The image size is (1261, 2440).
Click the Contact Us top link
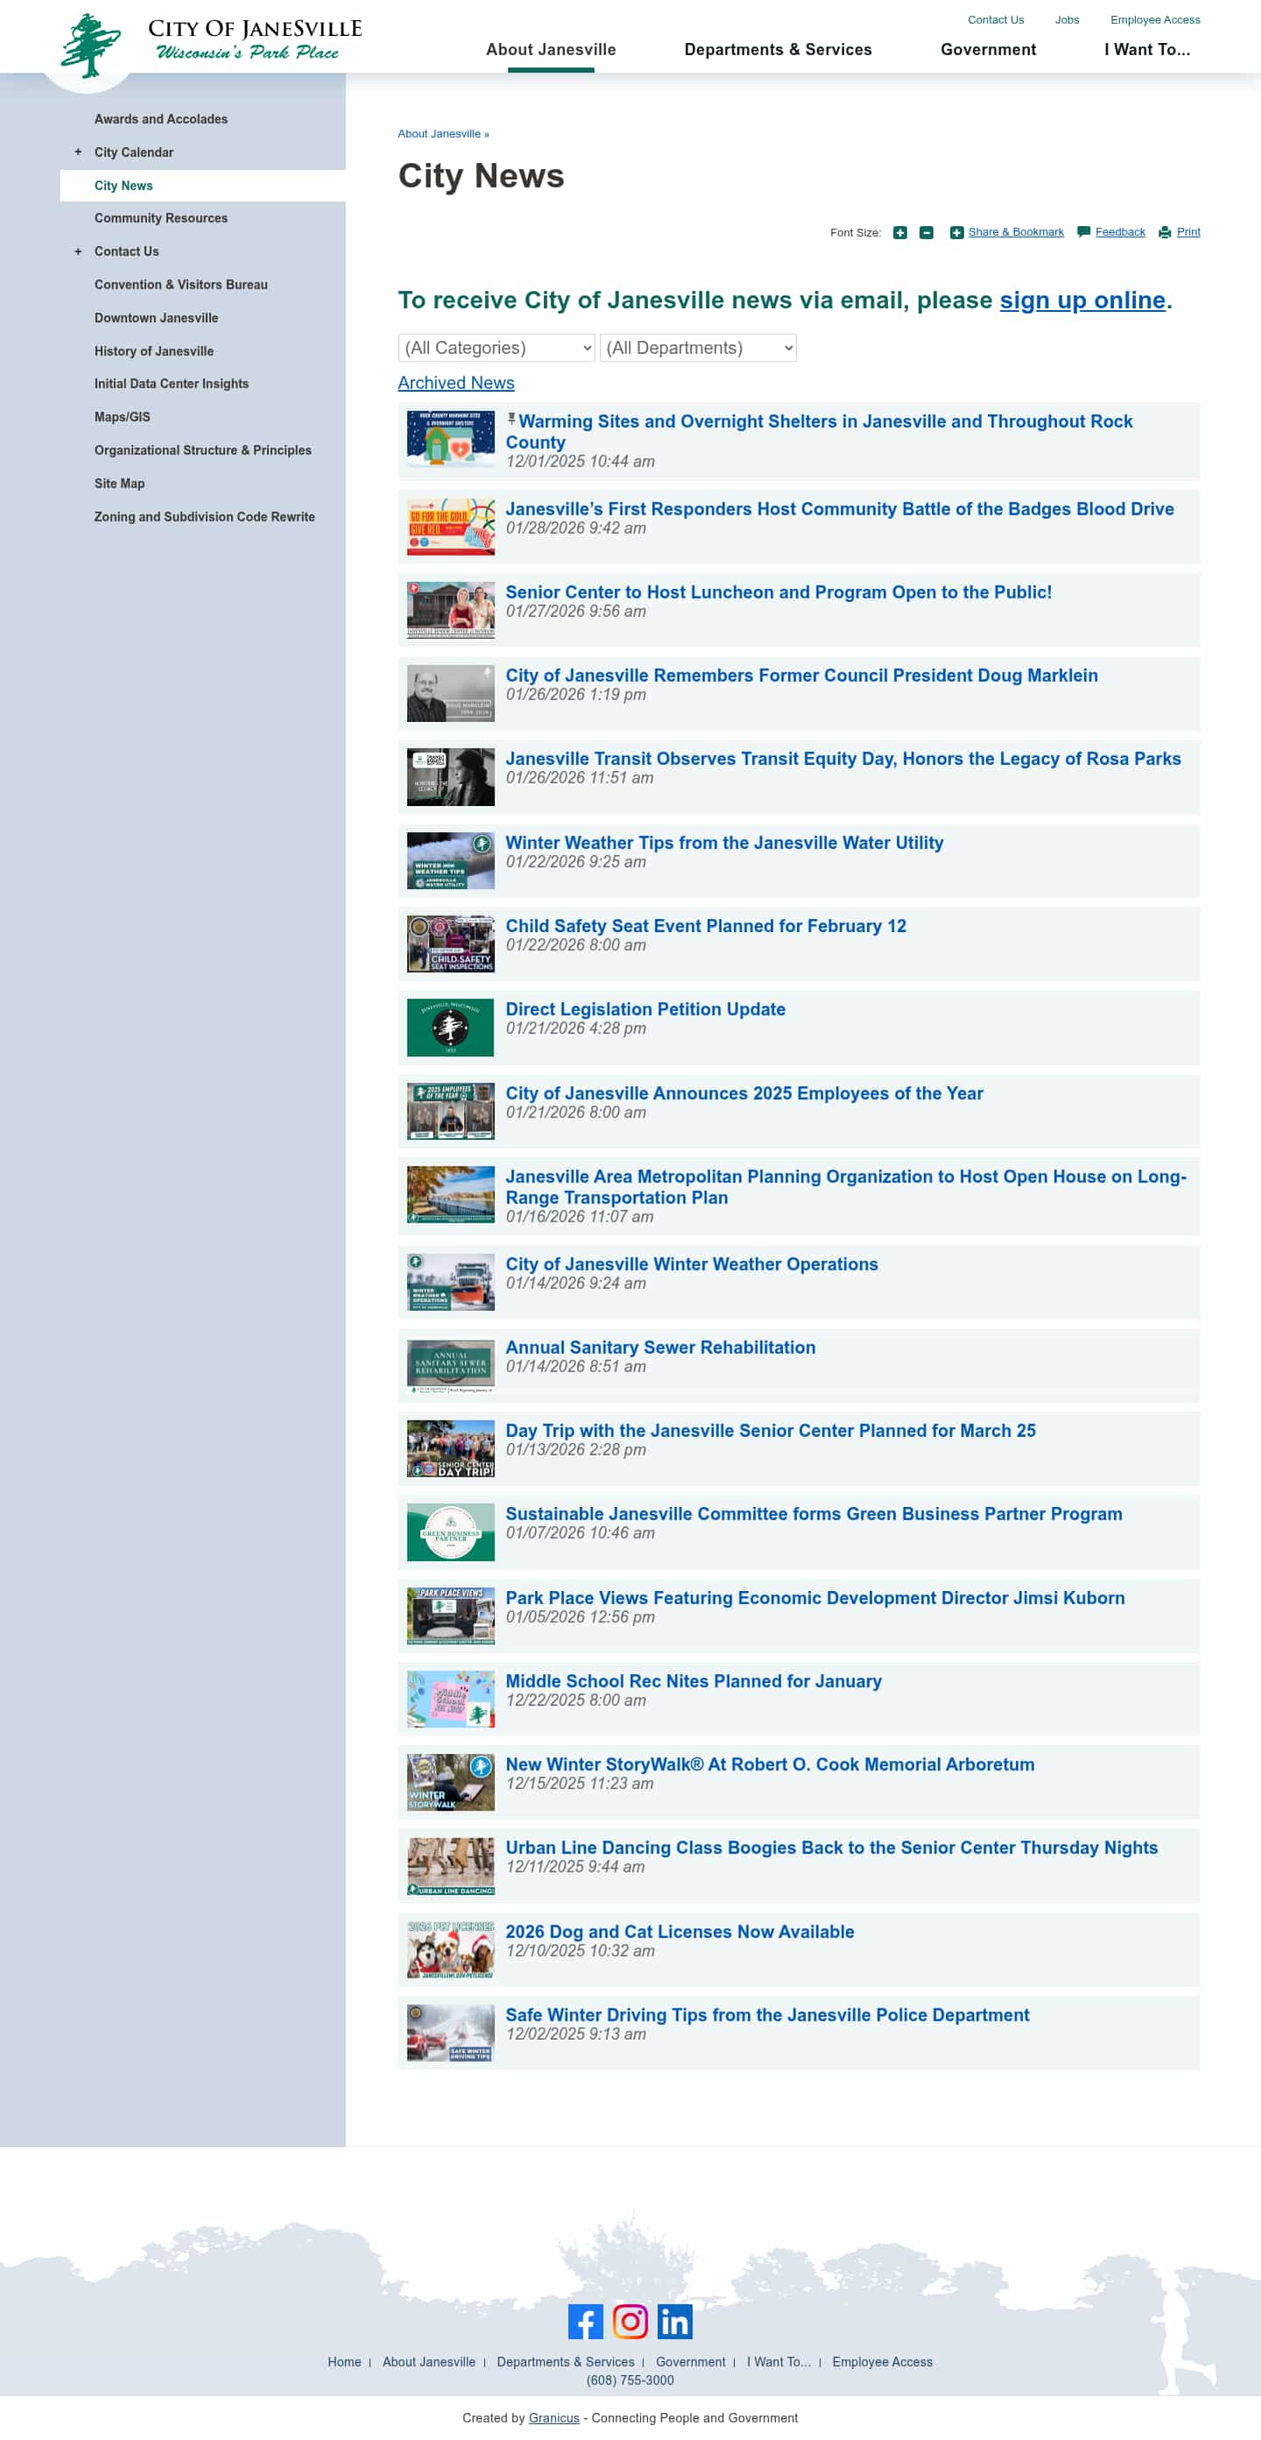(995, 20)
